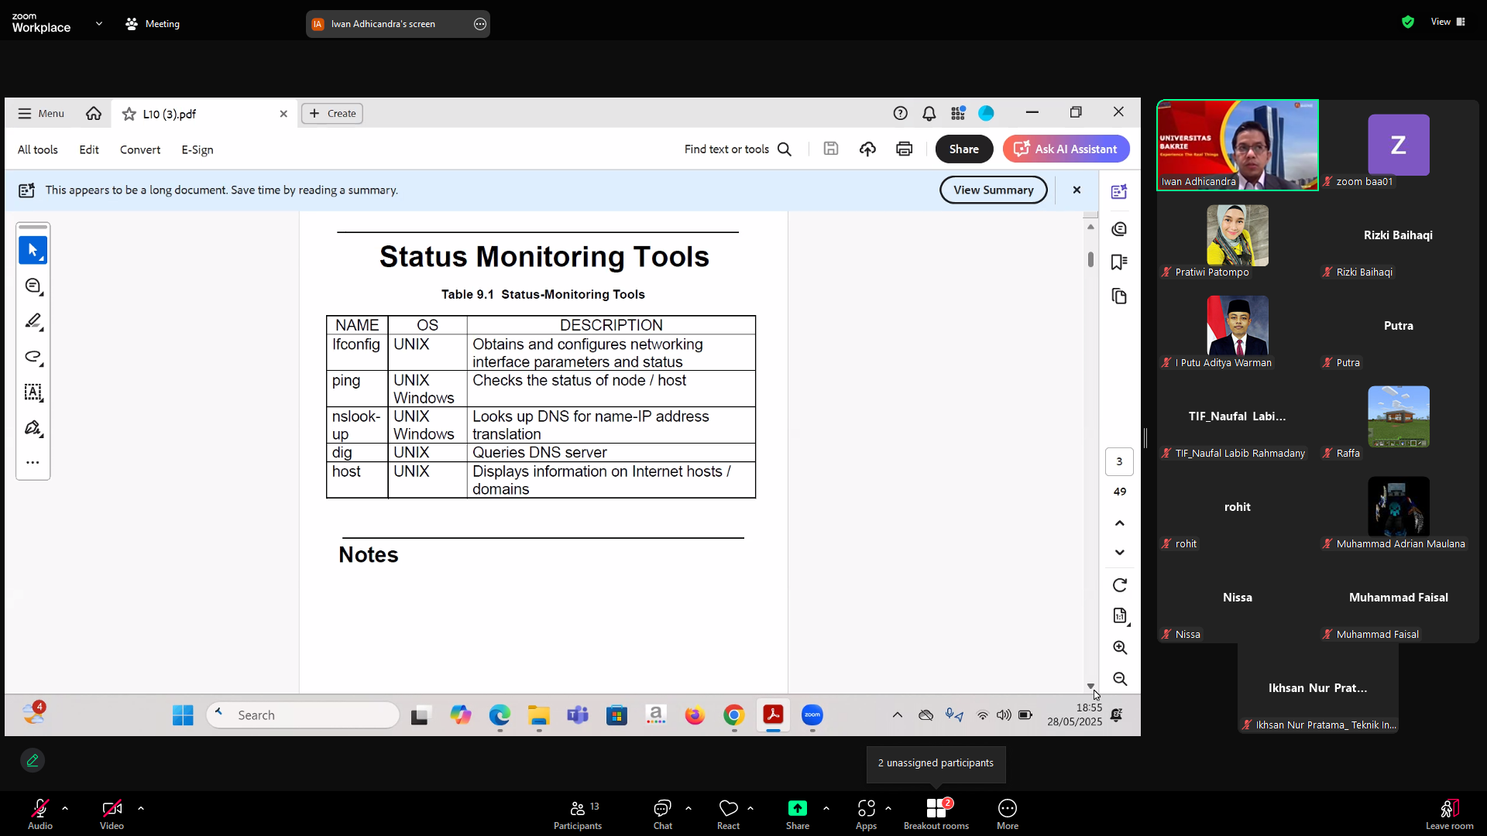This screenshot has width=1487, height=836.
Task: Open Zoom annotate pencil button
Action: [x=33, y=760]
